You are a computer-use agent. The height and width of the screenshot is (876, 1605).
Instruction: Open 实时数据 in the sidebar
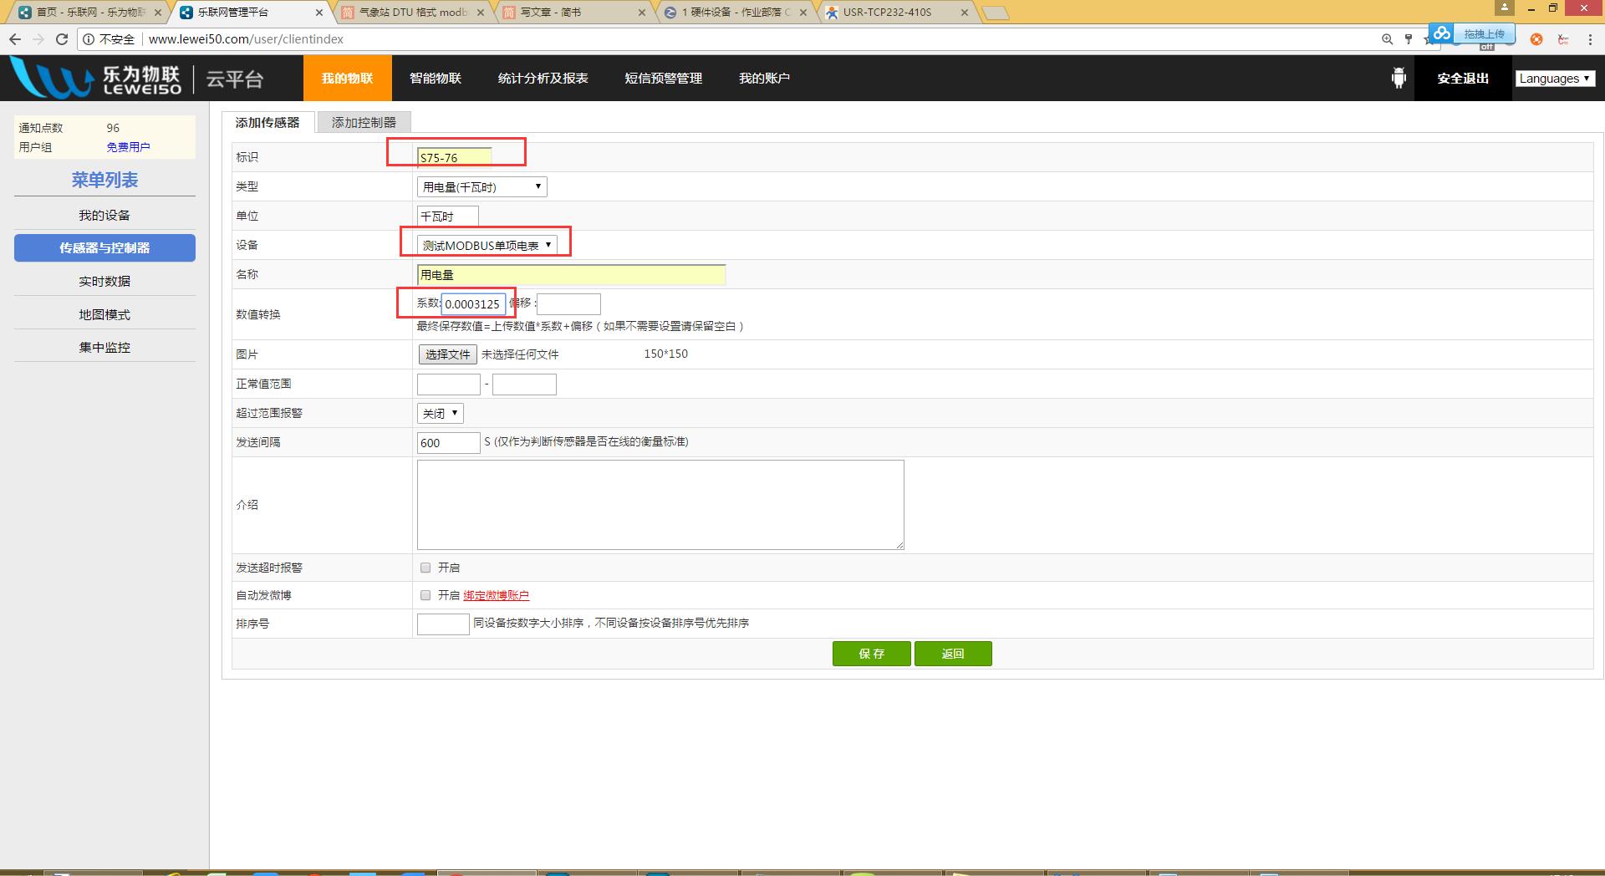[104, 281]
